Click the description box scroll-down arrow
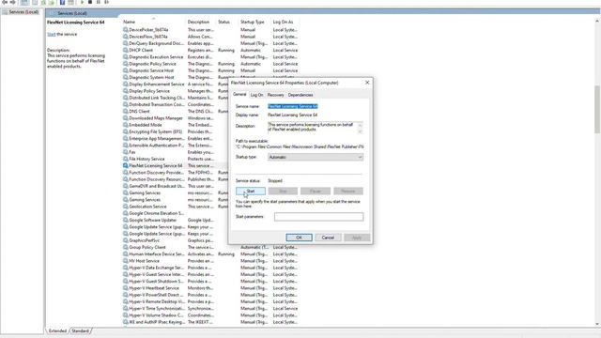The width and height of the screenshot is (601, 338). [360, 131]
